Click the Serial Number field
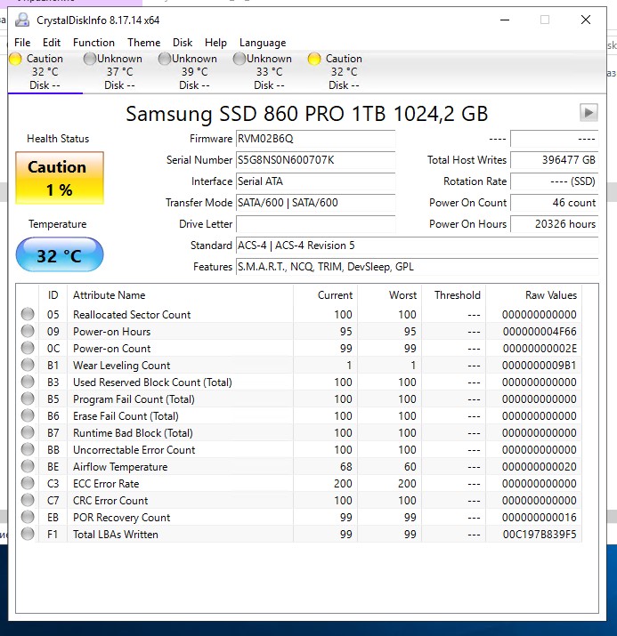Image resolution: width=617 pixels, height=636 pixels. pyautogui.click(x=315, y=160)
